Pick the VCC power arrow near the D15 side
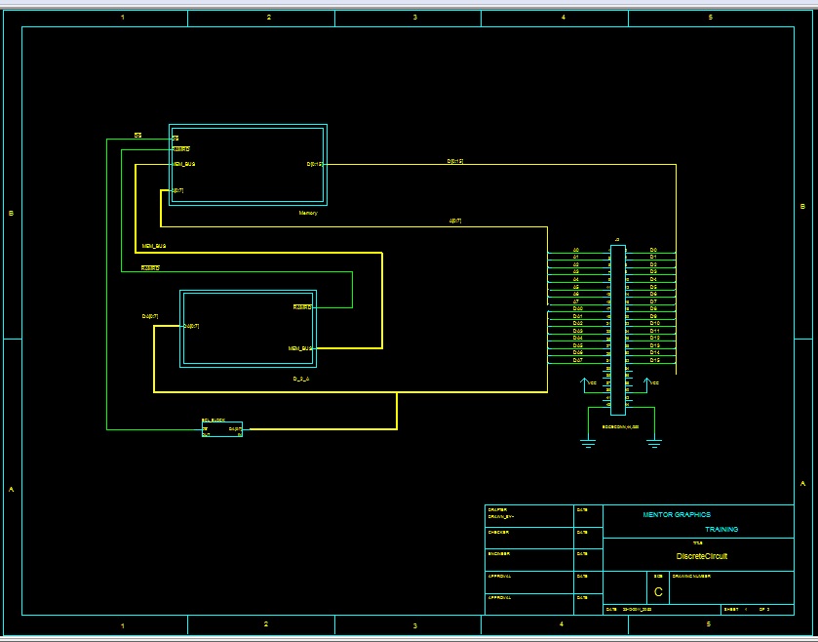 (646, 384)
